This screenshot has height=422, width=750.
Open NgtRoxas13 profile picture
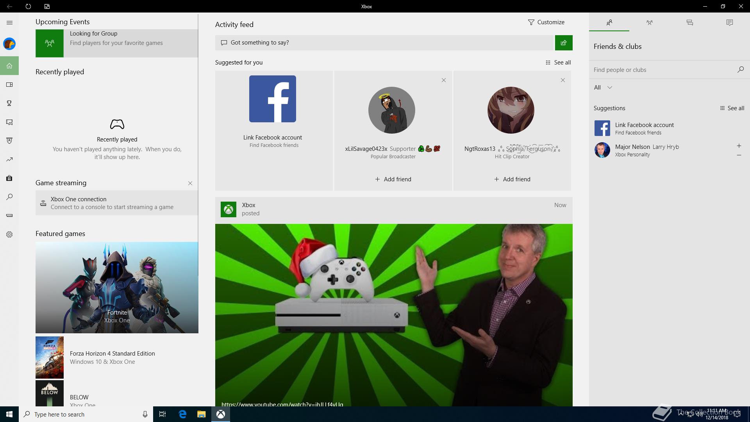point(511,110)
